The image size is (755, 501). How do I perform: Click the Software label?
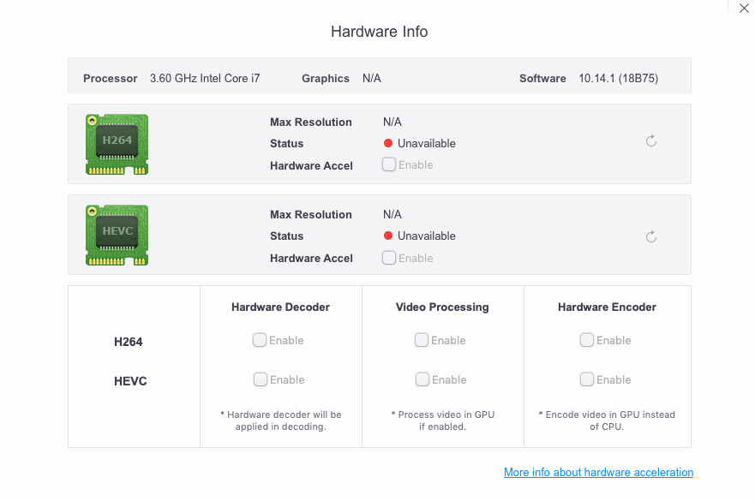click(542, 79)
